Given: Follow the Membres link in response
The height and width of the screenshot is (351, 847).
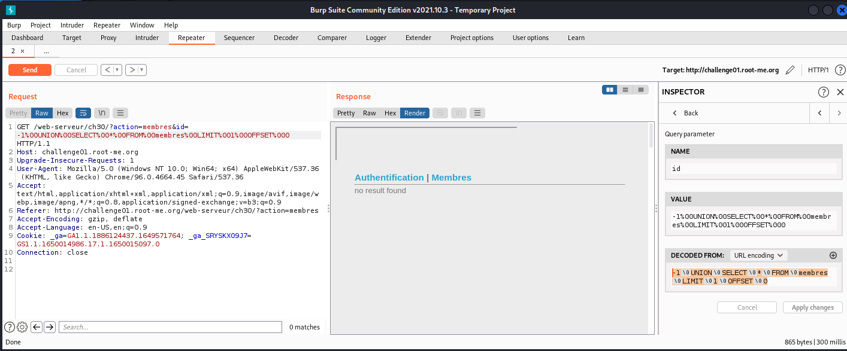Looking at the screenshot, I should (452, 178).
